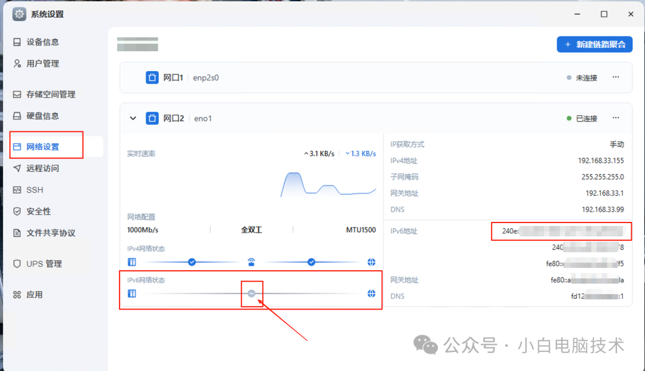
Task: Click the 网口1 ethernet port icon
Action: tap(152, 77)
